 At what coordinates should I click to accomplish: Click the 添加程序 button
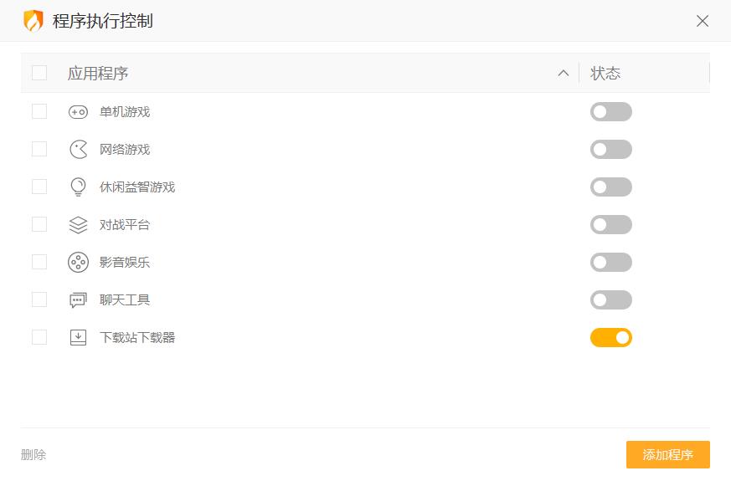click(x=667, y=455)
